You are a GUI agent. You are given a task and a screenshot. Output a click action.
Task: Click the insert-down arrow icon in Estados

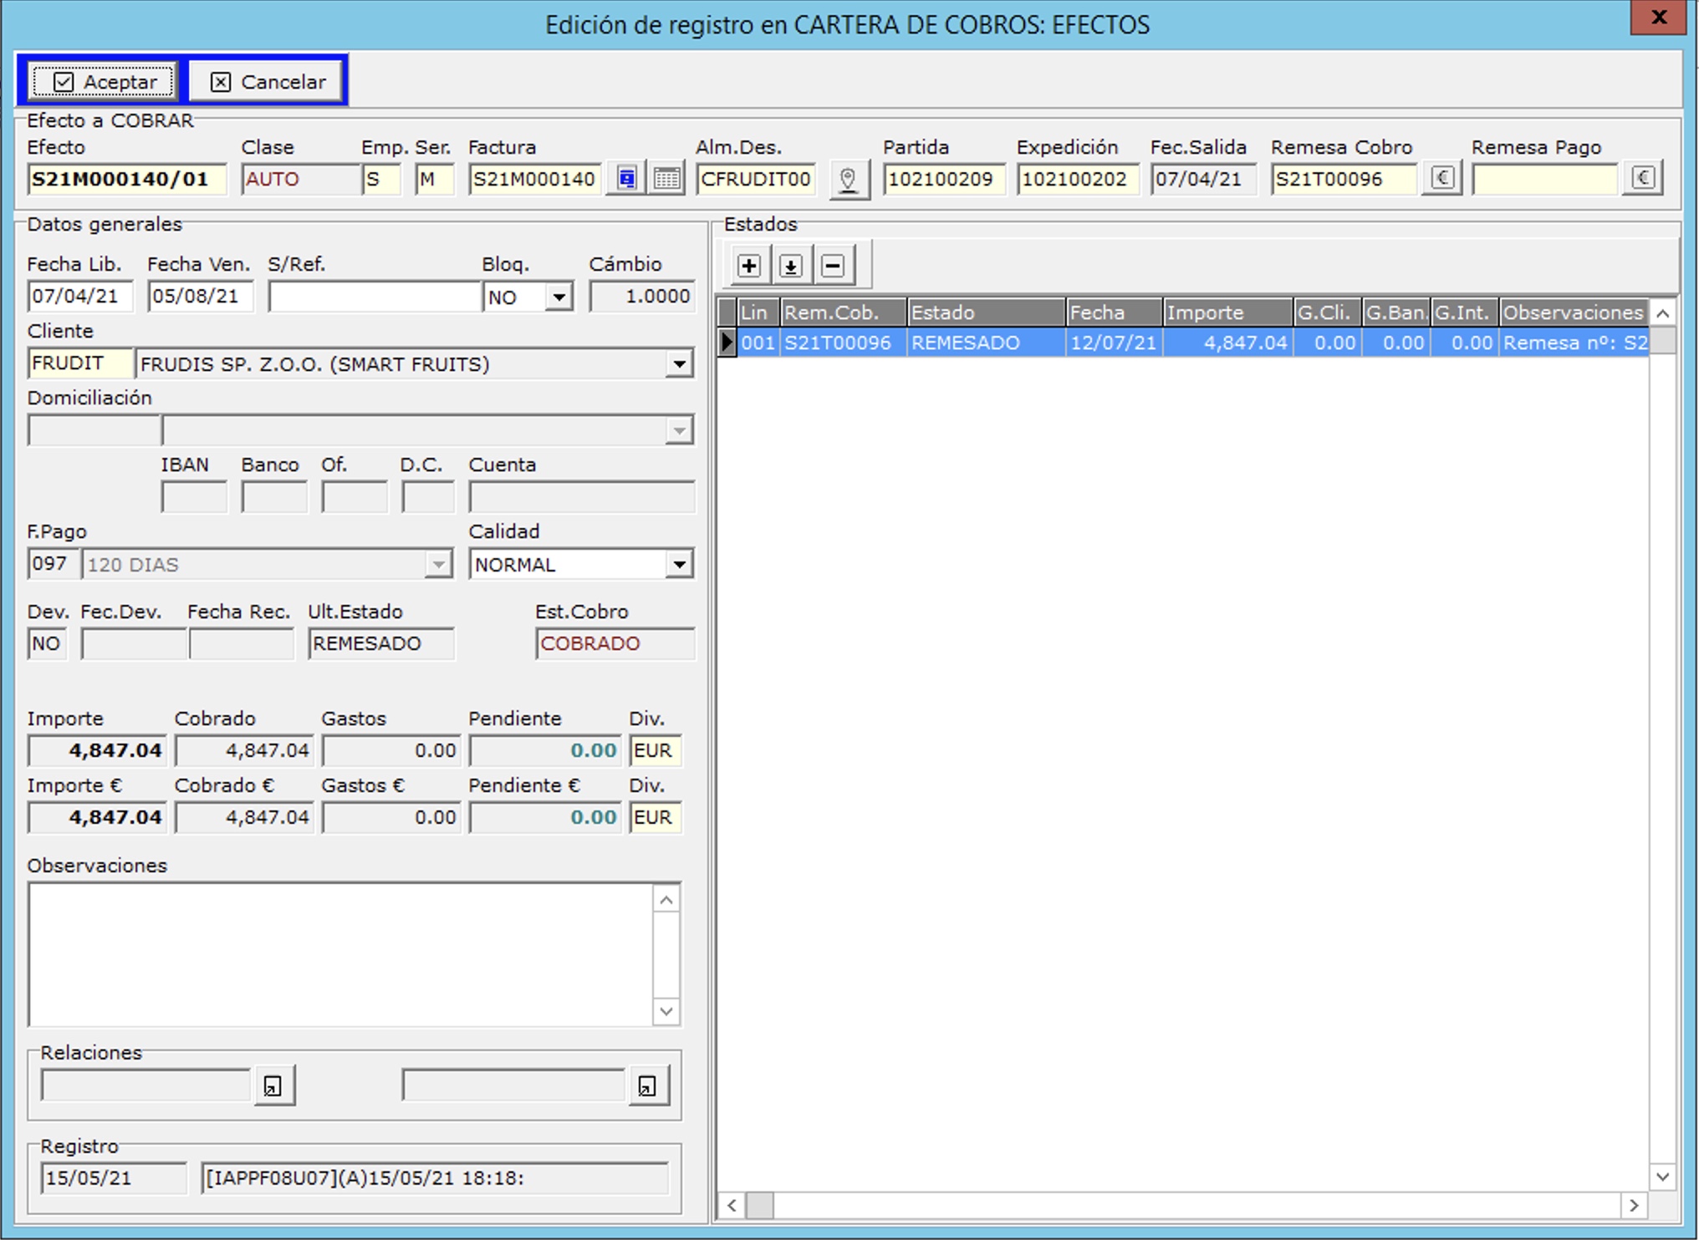click(x=790, y=266)
